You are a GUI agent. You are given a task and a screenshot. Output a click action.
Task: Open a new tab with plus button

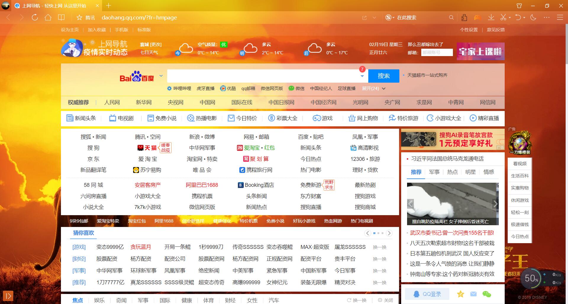tap(109, 6)
